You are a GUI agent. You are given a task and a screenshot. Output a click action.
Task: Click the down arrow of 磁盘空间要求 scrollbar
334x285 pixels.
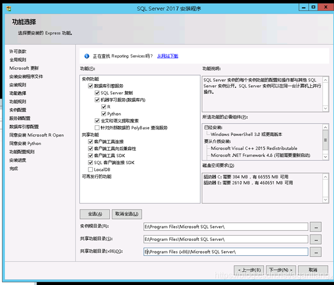[x=325, y=200]
